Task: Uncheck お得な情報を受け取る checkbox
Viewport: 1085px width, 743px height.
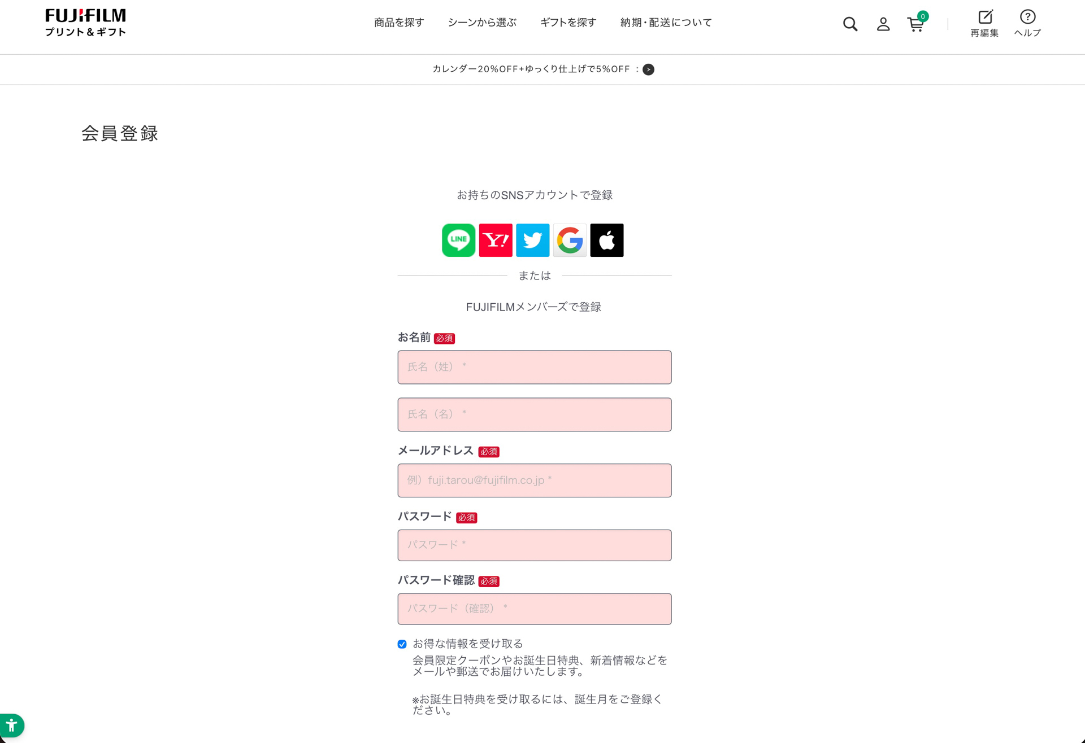Action: tap(402, 644)
